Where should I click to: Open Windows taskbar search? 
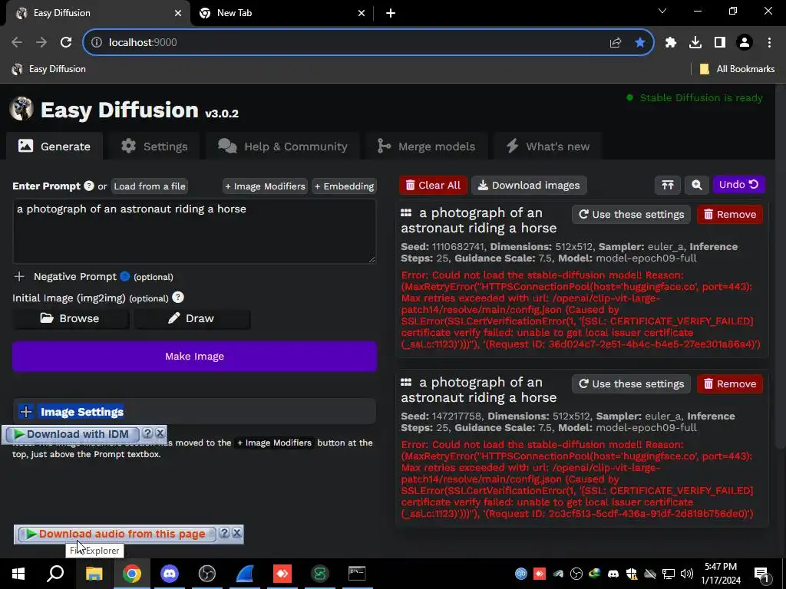pyautogui.click(x=55, y=574)
